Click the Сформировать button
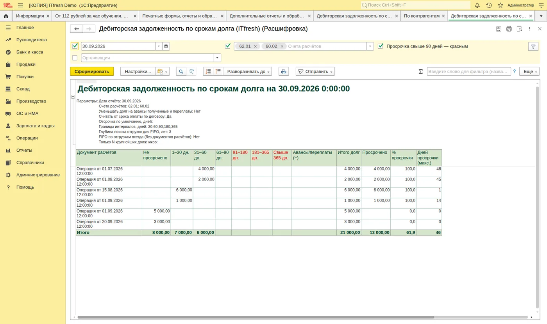The height and width of the screenshot is (324, 547). (92, 71)
